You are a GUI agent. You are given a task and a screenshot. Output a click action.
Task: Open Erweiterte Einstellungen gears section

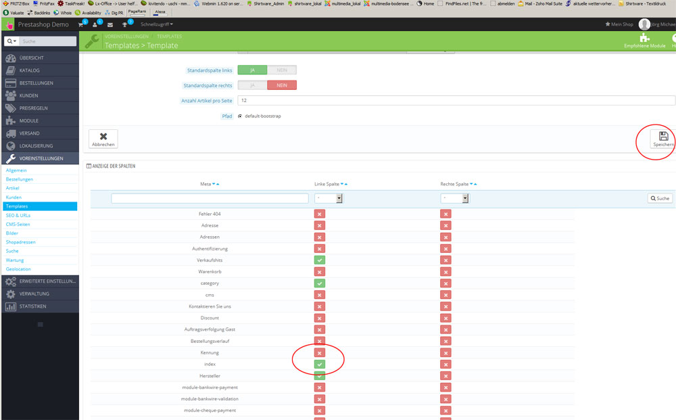click(x=40, y=281)
